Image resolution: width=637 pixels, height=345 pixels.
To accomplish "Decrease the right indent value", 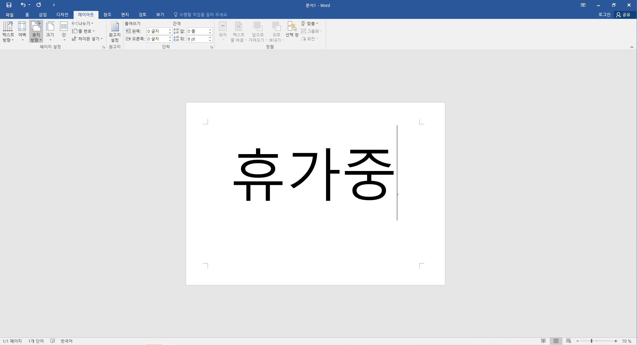I will (170, 40).
